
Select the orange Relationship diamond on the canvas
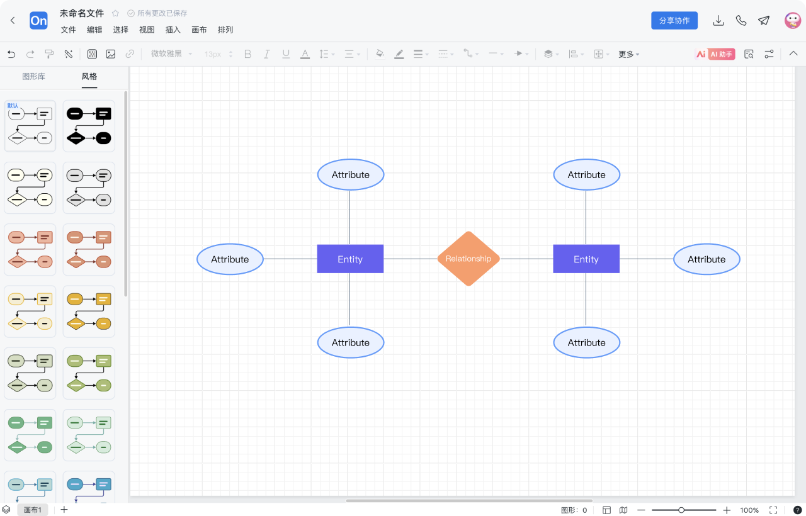(468, 259)
